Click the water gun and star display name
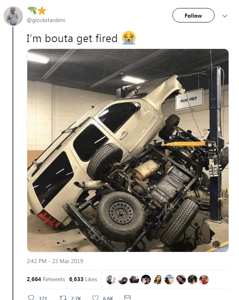 pos(37,10)
